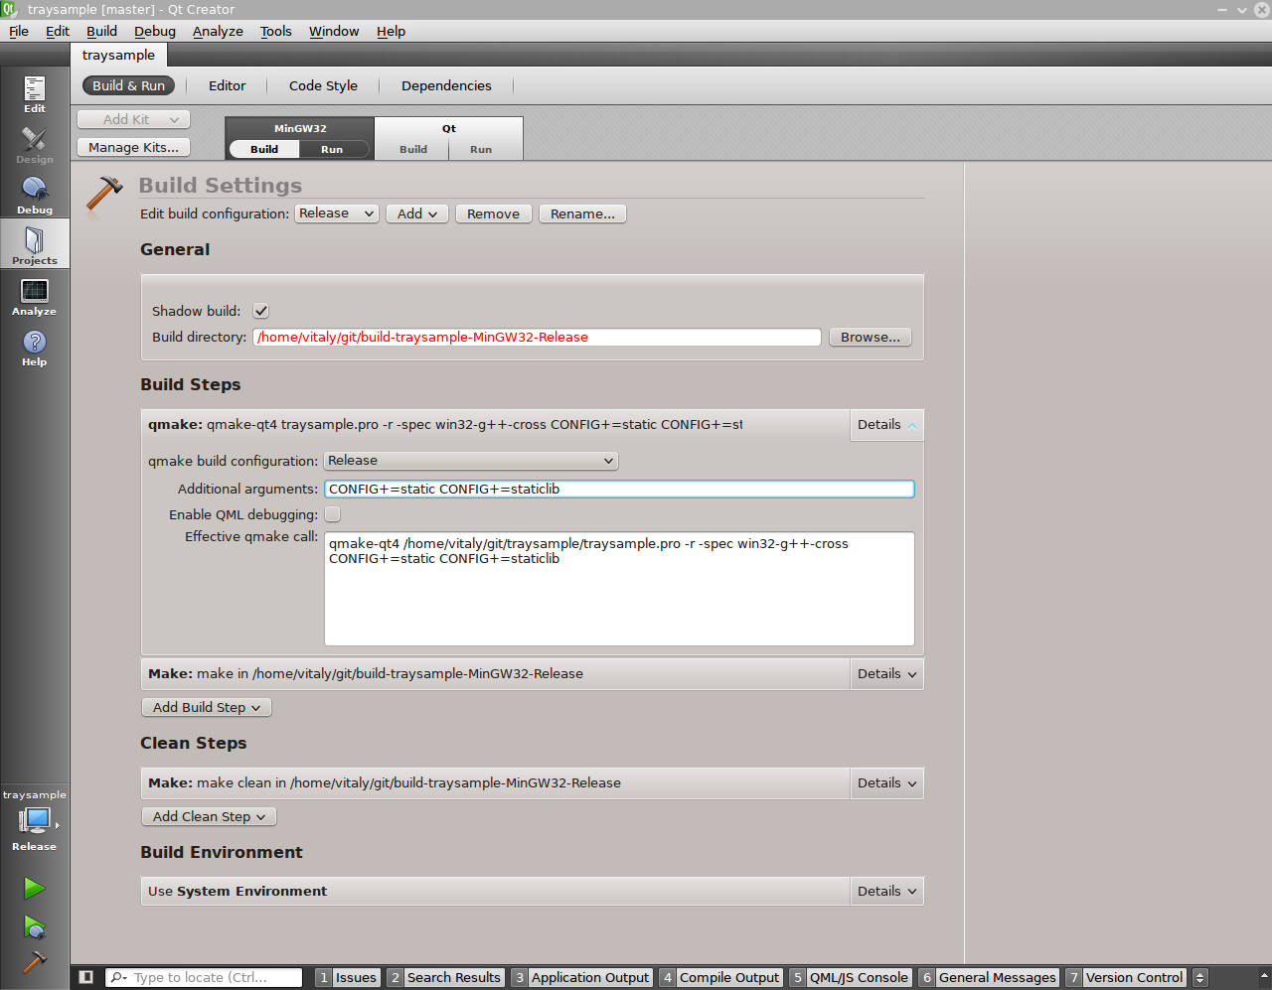Open Debug mode in left sidebar
Image resolution: width=1272 pixels, height=990 pixels.
pos(35,195)
